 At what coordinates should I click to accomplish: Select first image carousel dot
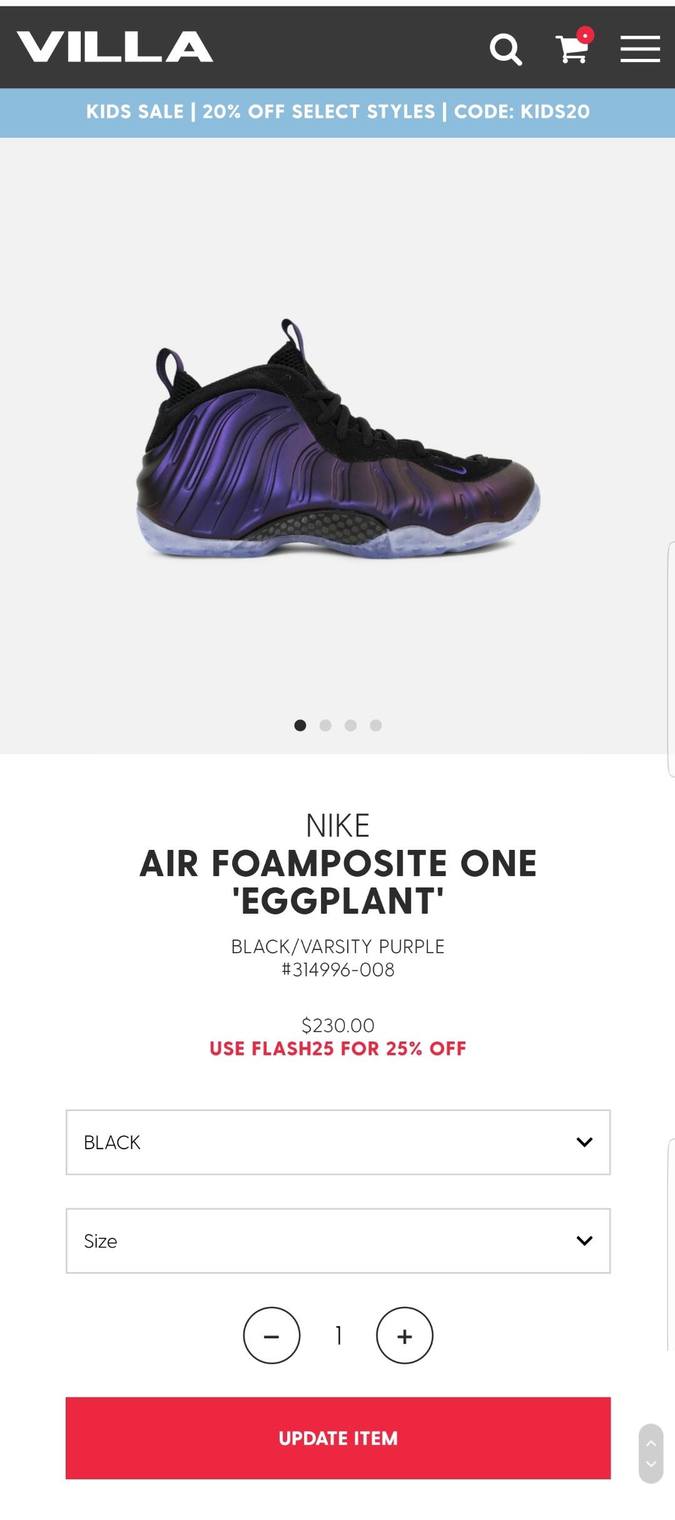[300, 725]
